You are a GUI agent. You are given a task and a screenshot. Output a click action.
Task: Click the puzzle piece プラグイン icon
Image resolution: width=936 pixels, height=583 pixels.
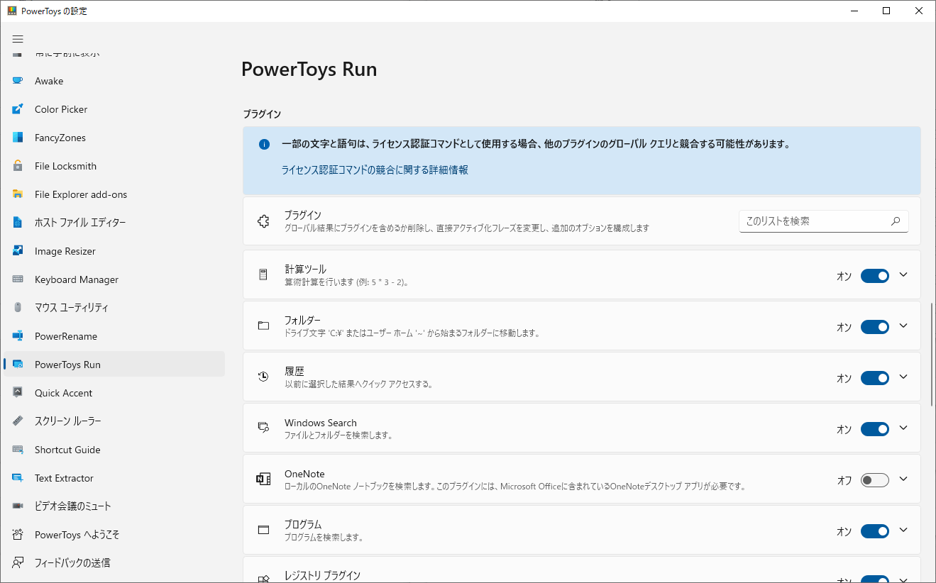point(263,221)
